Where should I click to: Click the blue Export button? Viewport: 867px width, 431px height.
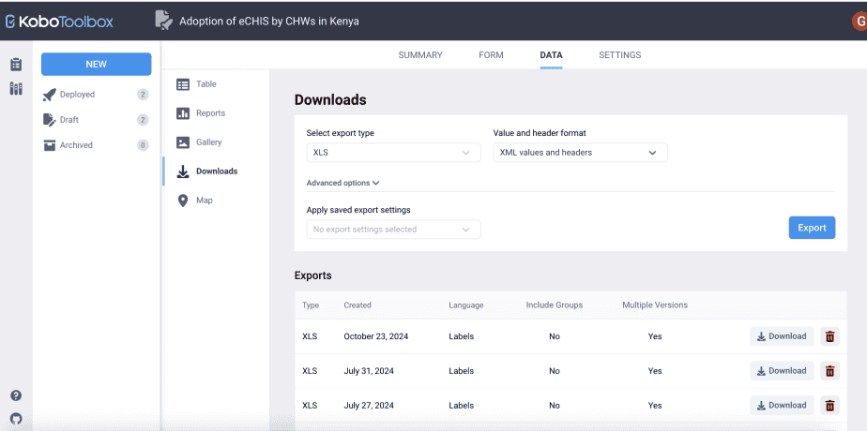[x=812, y=228]
